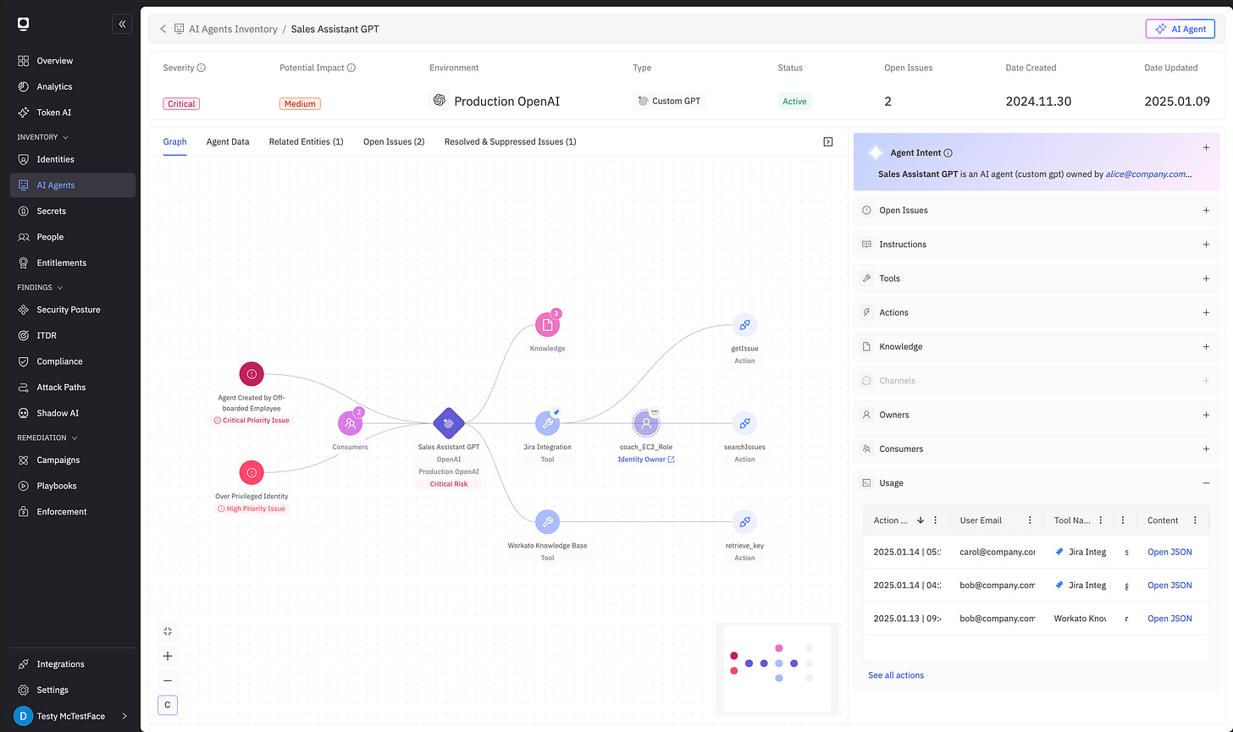The height and width of the screenshot is (732, 1233).
Task: Click the Consumers node in the graph
Action: pyautogui.click(x=350, y=423)
